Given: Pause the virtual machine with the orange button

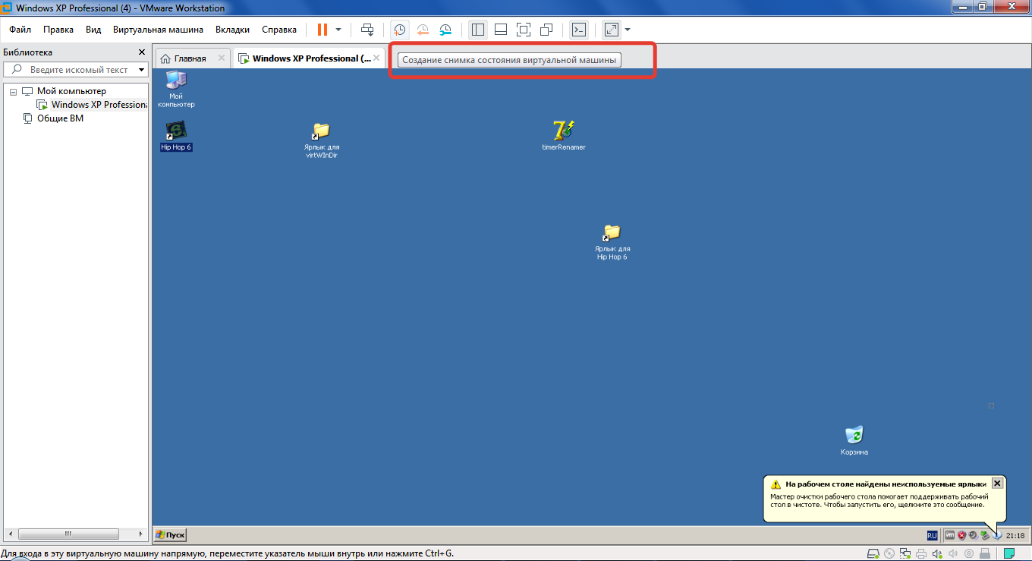Looking at the screenshot, I should pos(322,30).
